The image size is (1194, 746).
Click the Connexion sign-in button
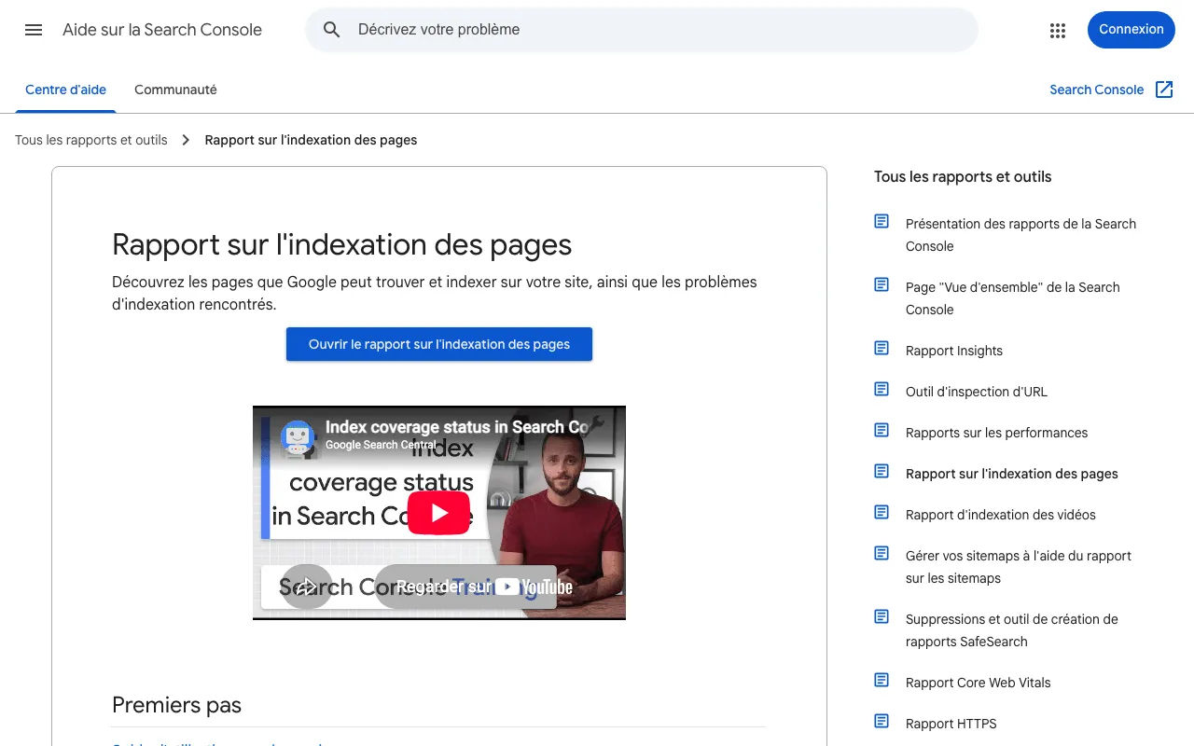(x=1131, y=30)
